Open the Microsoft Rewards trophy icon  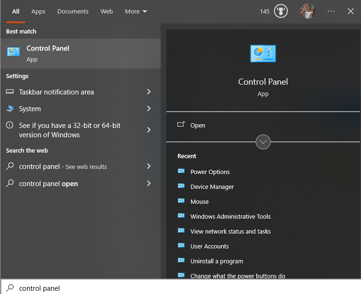point(281,11)
